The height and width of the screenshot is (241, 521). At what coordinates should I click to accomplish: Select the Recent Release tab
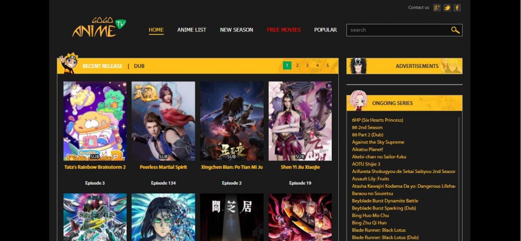click(x=102, y=66)
